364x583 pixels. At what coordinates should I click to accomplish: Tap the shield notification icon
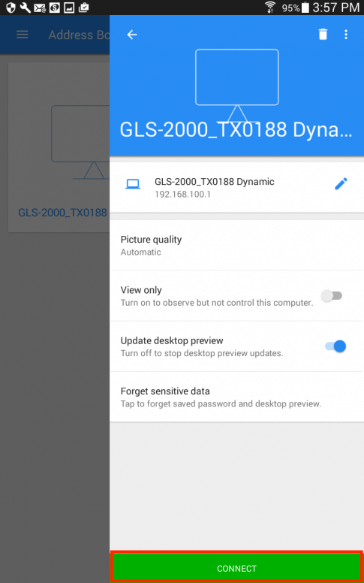pyautogui.click(x=11, y=8)
